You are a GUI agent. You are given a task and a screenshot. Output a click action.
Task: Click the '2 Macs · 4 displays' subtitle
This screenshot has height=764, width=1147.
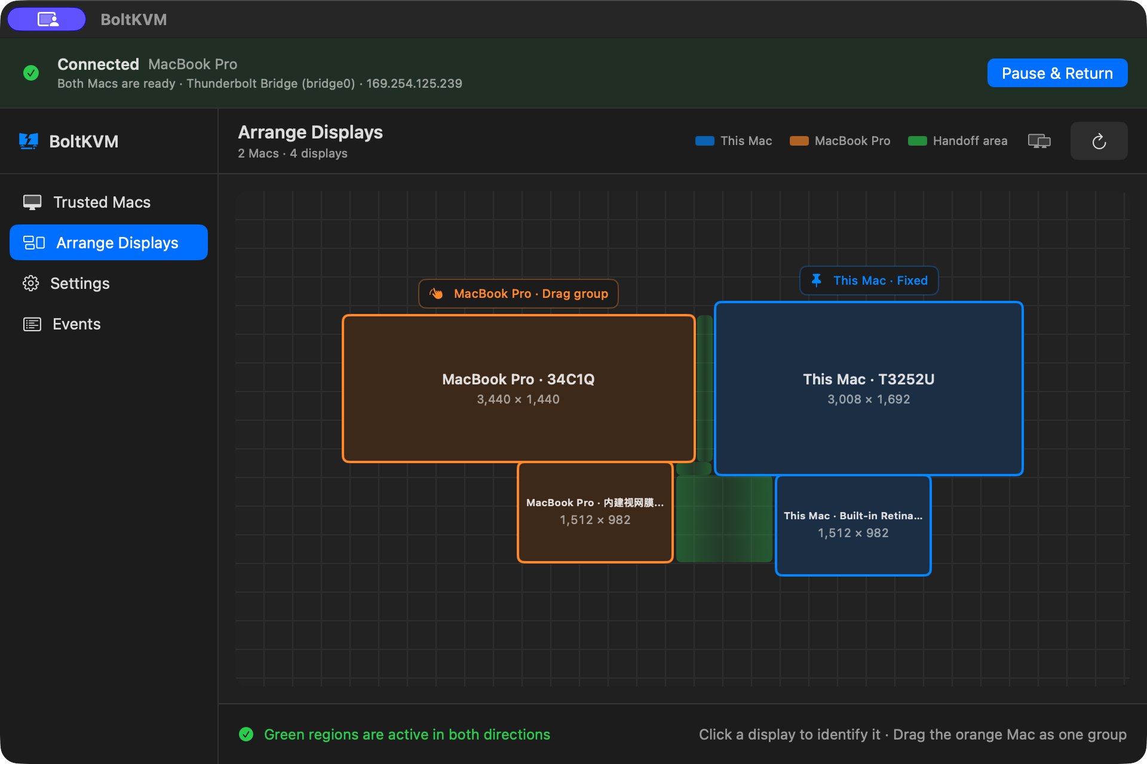point(293,153)
